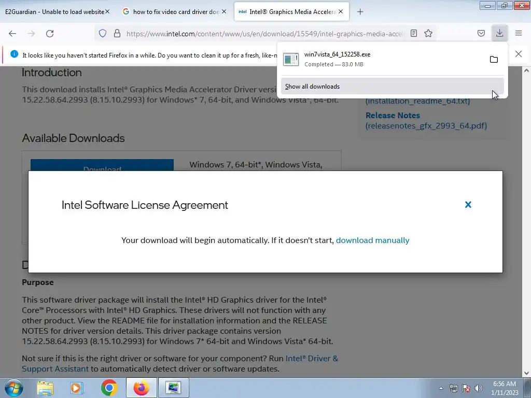This screenshot has height=398, width=531.
Task: Click the address bar URL field
Action: (x=264, y=34)
